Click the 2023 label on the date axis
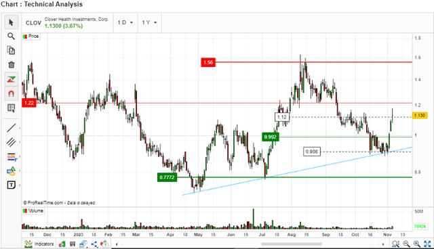The image size is (434, 249). pyautogui.click(x=79, y=235)
